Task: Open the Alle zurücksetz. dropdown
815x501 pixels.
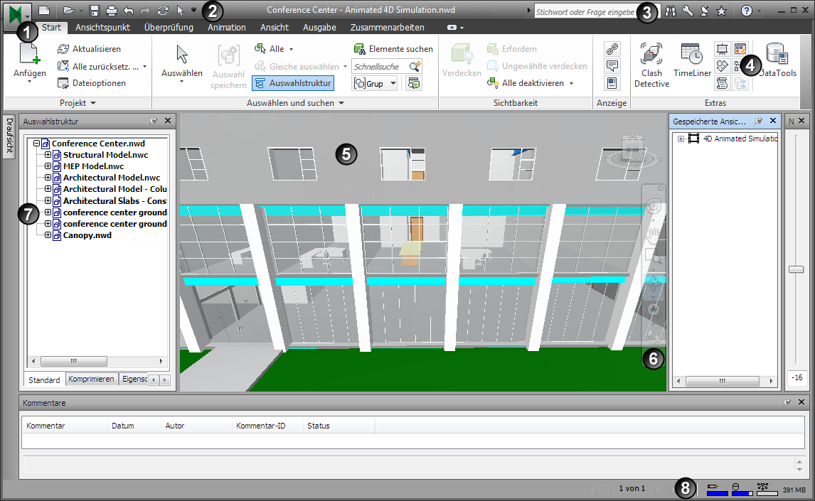Action: pyautogui.click(x=144, y=67)
